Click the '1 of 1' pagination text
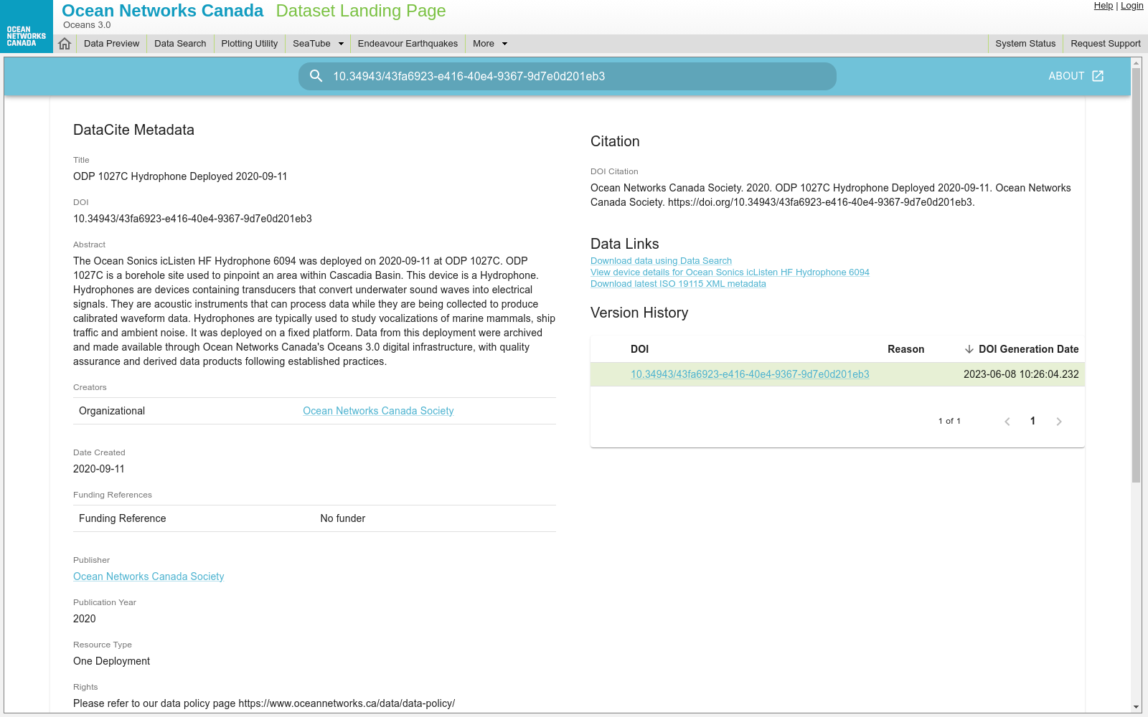 (949, 421)
